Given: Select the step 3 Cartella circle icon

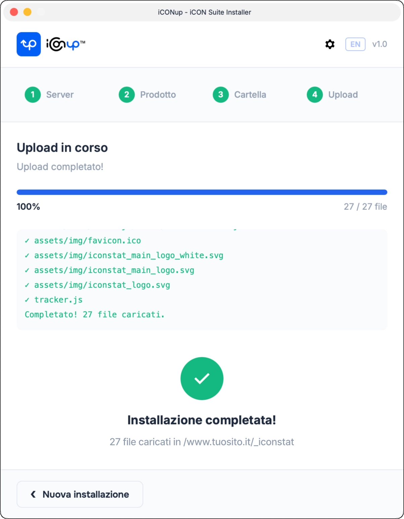Looking at the screenshot, I should coord(221,95).
